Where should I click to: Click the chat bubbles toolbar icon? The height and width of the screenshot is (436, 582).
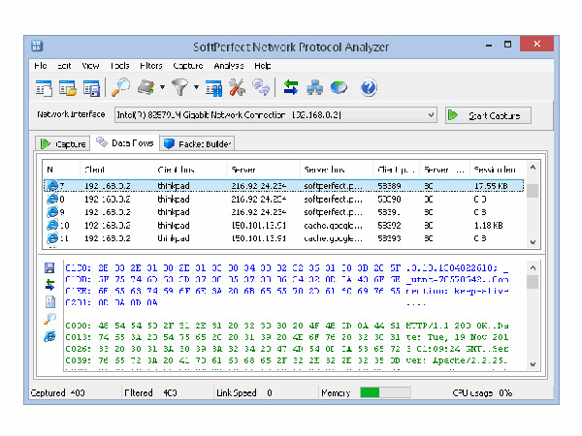point(261,87)
